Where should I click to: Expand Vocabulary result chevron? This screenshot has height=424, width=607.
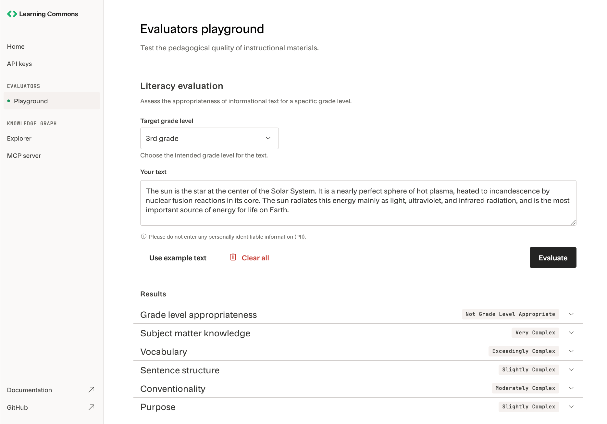pos(571,351)
